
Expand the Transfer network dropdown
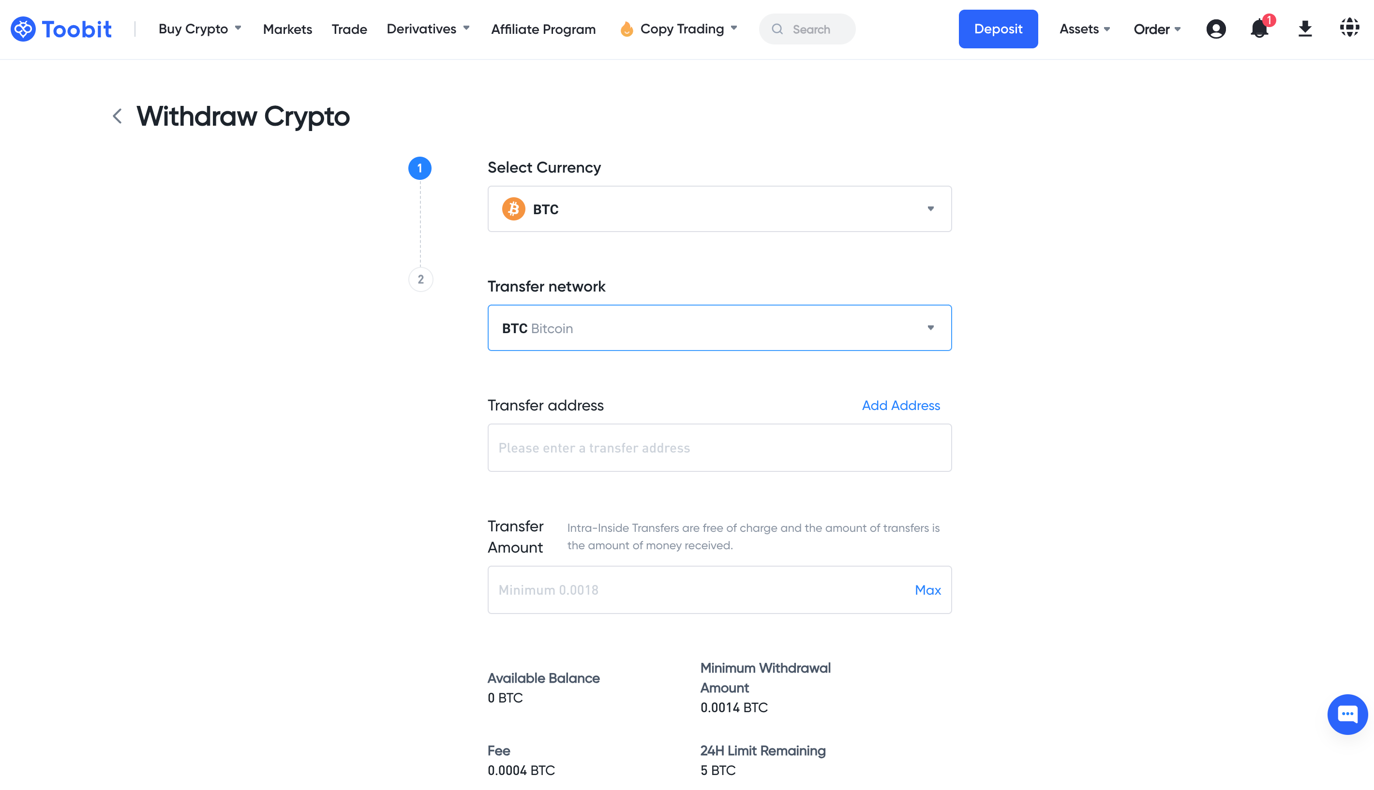[719, 328]
